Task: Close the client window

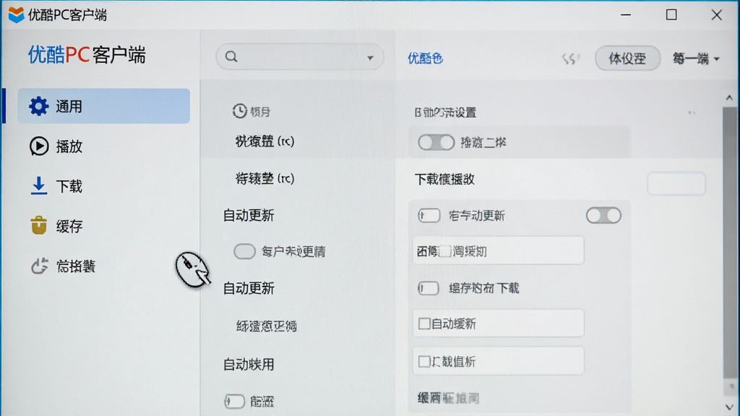Action: tap(716, 15)
